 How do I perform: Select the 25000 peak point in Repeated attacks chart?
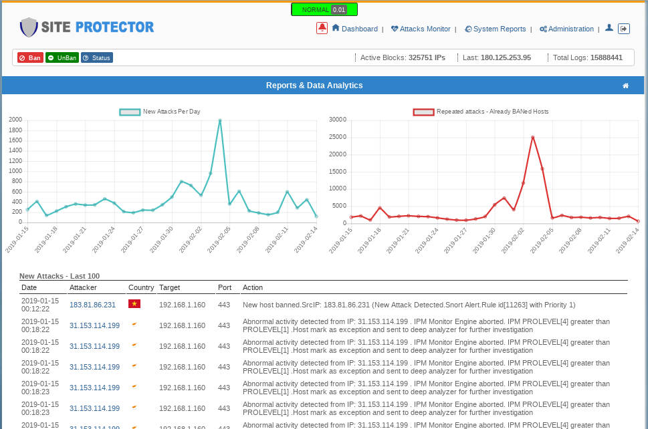(x=533, y=138)
